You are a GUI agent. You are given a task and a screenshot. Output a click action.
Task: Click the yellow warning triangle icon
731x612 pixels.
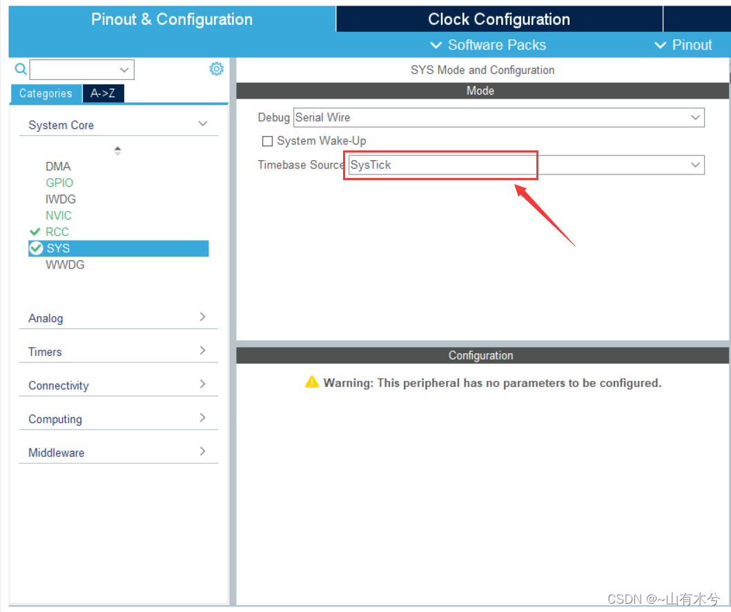(311, 382)
